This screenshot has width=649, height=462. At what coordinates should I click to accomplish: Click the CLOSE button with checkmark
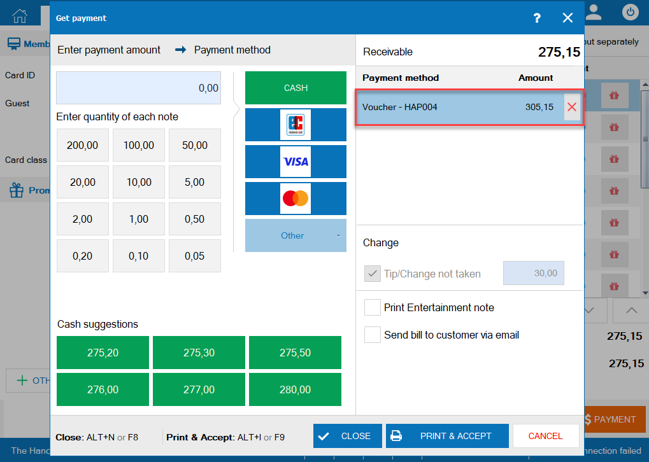pos(348,436)
